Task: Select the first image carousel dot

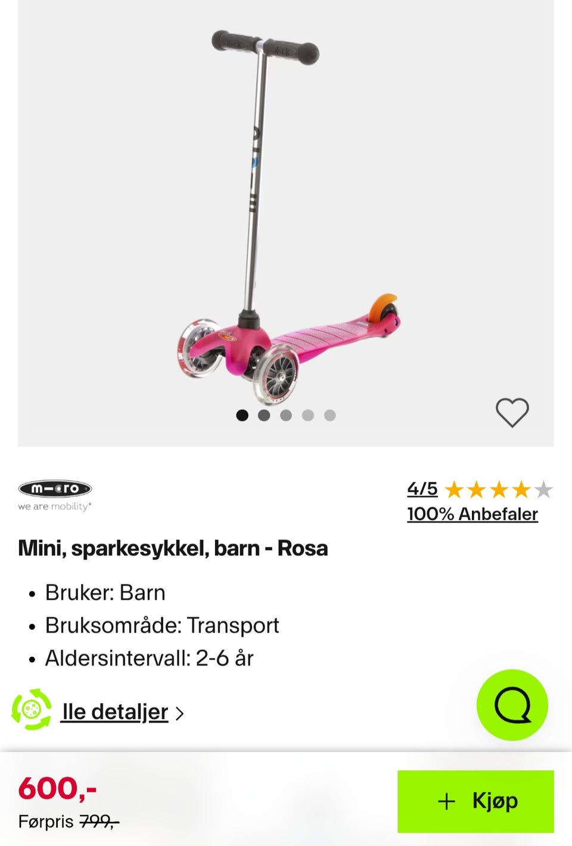Action: point(242,415)
